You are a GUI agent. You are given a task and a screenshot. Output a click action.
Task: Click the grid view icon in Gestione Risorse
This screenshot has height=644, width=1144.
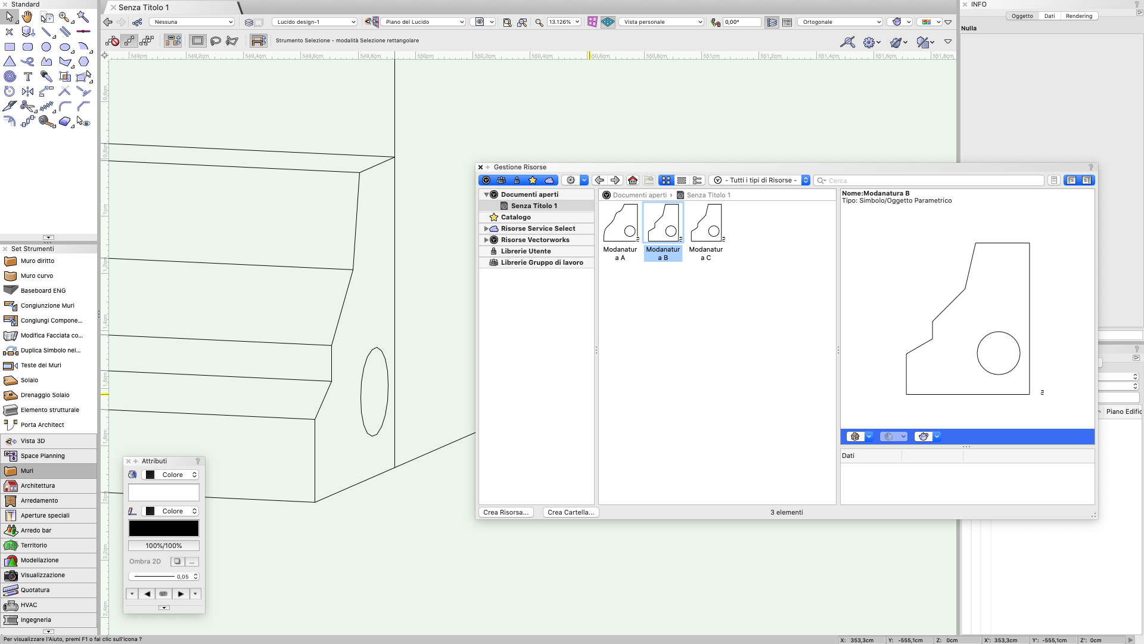click(666, 180)
